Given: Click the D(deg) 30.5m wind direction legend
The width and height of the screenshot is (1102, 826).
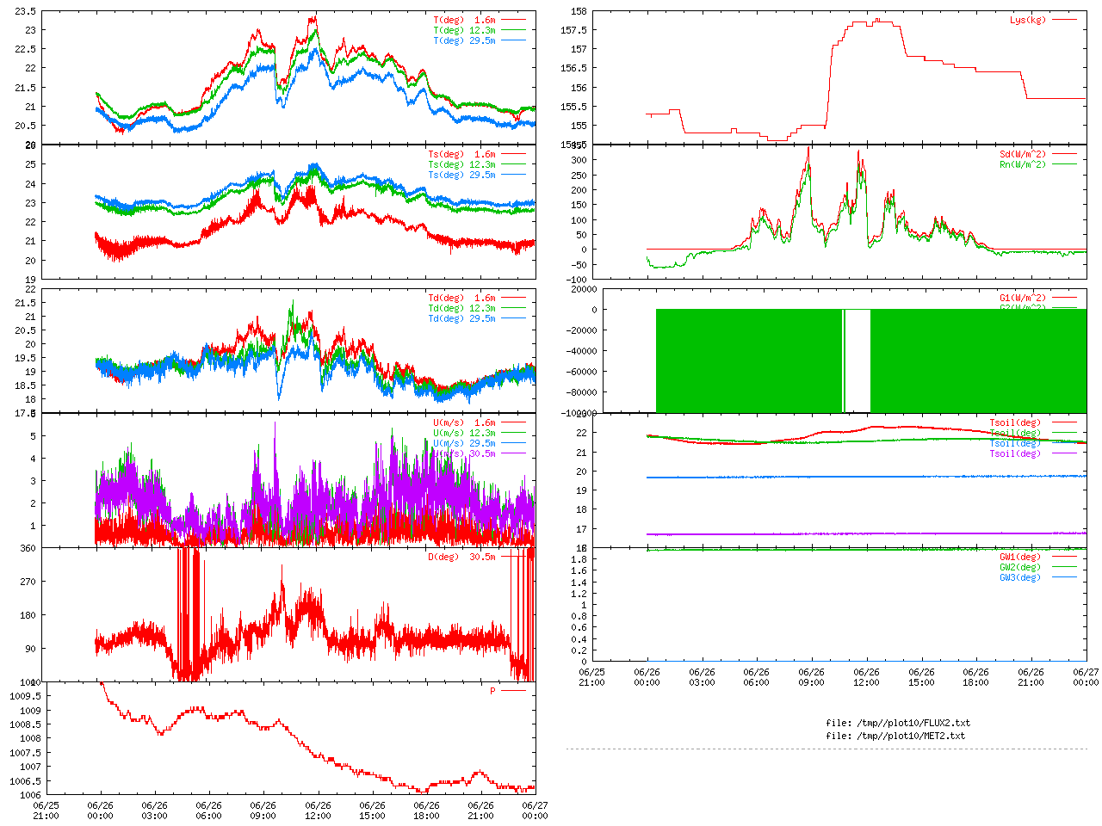Looking at the screenshot, I should click(461, 557).
